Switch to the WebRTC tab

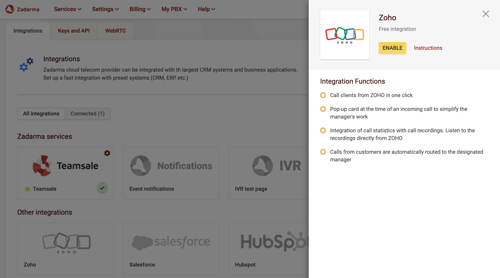click(x=115, y=31)
